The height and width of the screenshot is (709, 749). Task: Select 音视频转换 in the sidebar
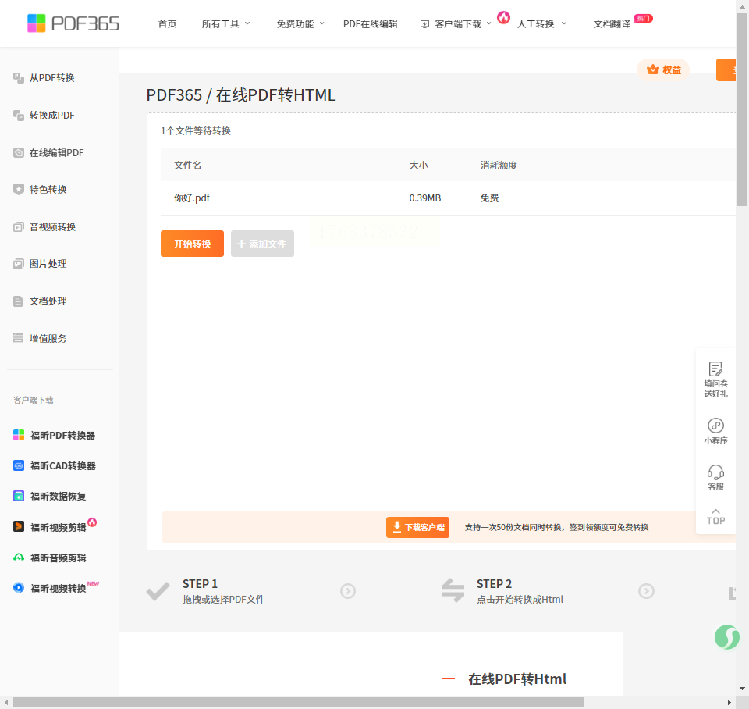coord(52,227)
